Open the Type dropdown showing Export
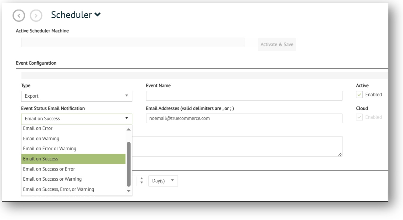The height and width of the screenshot is (220, 403). click(x=76, y=96)
